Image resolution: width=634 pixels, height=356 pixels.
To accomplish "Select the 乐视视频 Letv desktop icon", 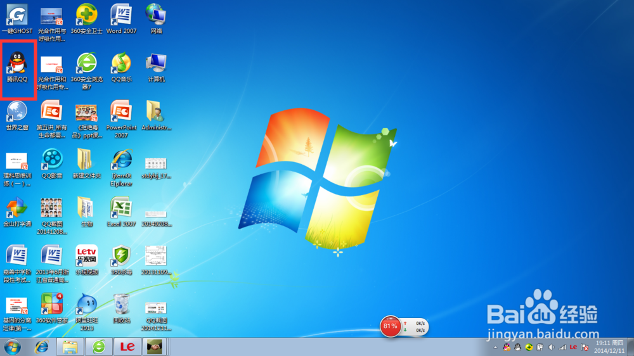I will click(x=86, y=260).
